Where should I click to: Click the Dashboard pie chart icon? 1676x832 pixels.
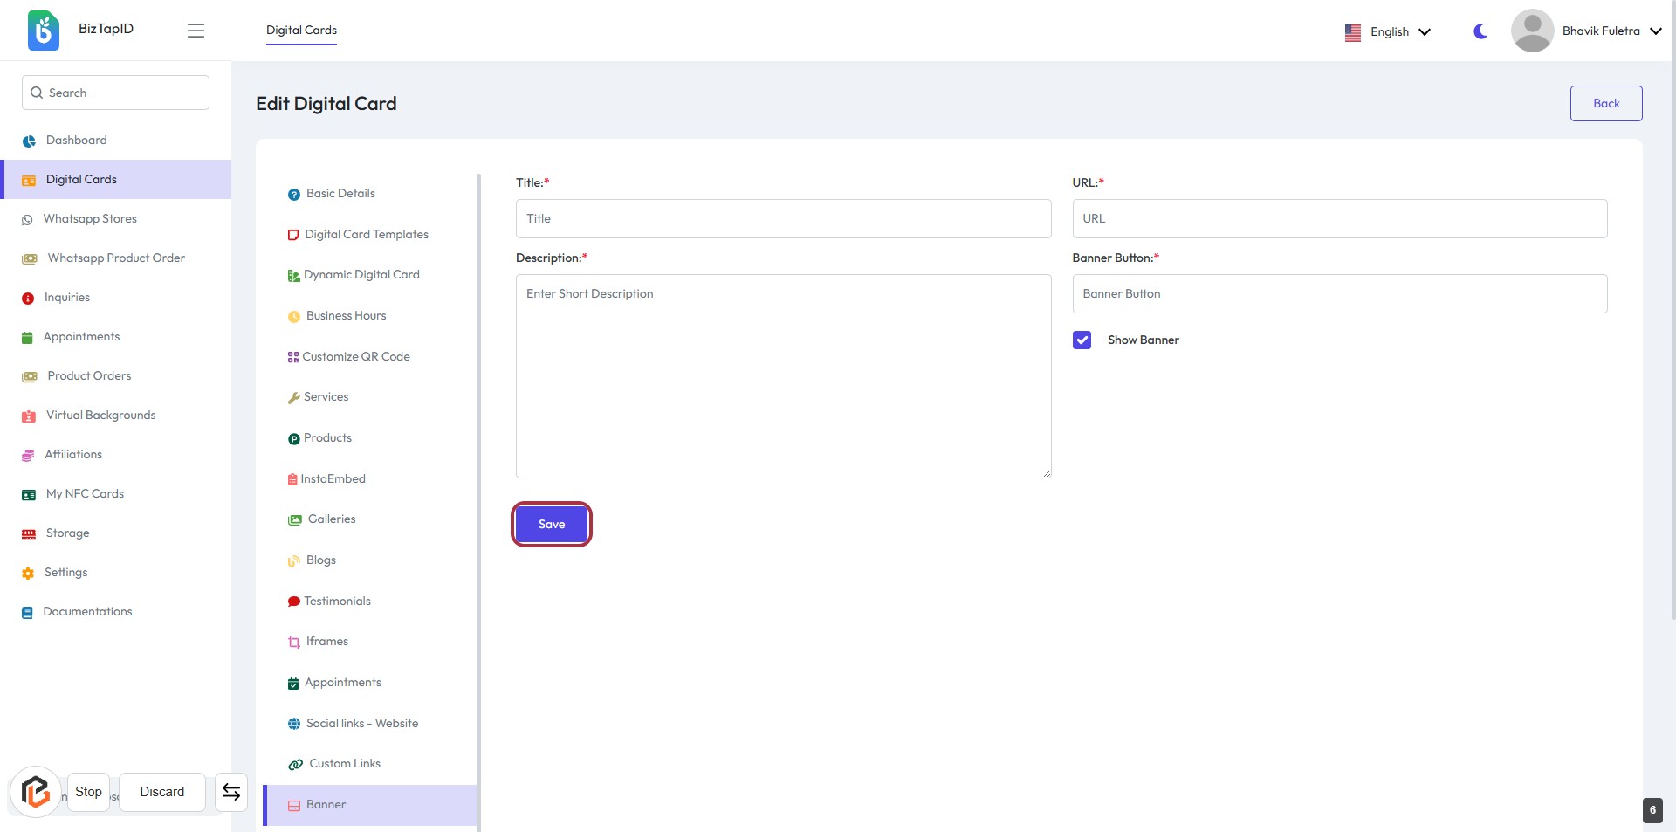(29, 141)
